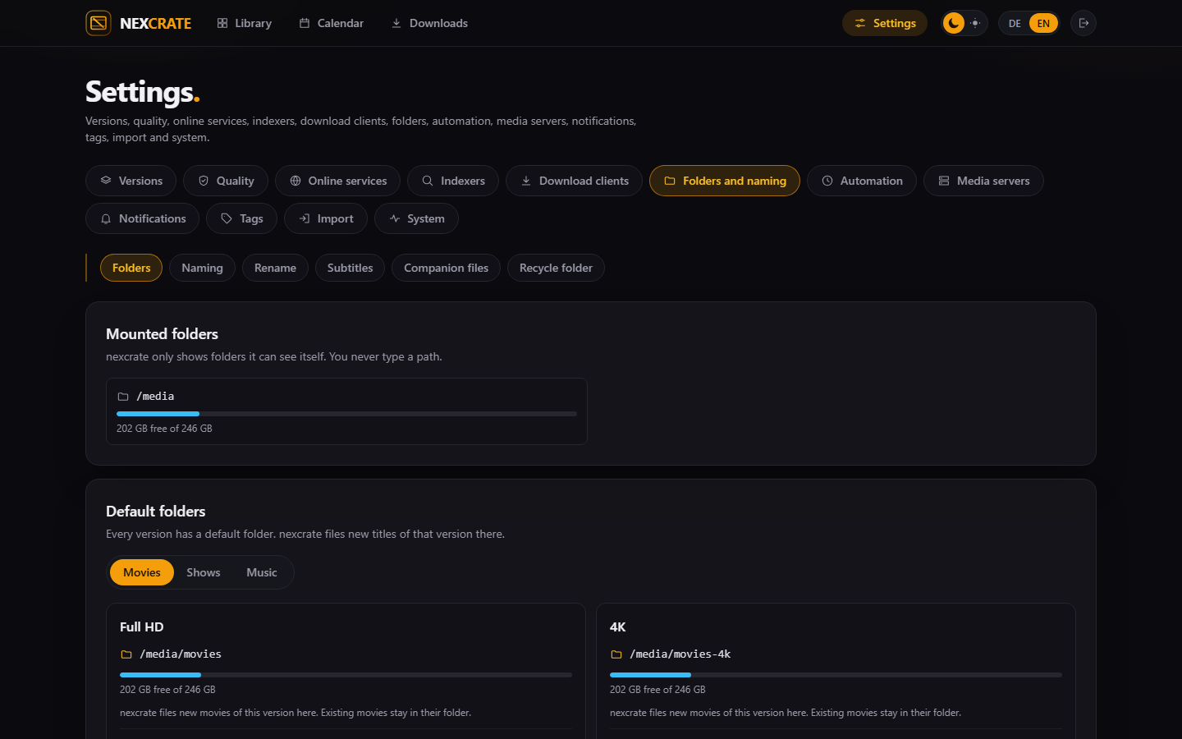Viewport: 1182px width, 739px height.
Task: Click the Settings page heading
Action: pos(143,92)
